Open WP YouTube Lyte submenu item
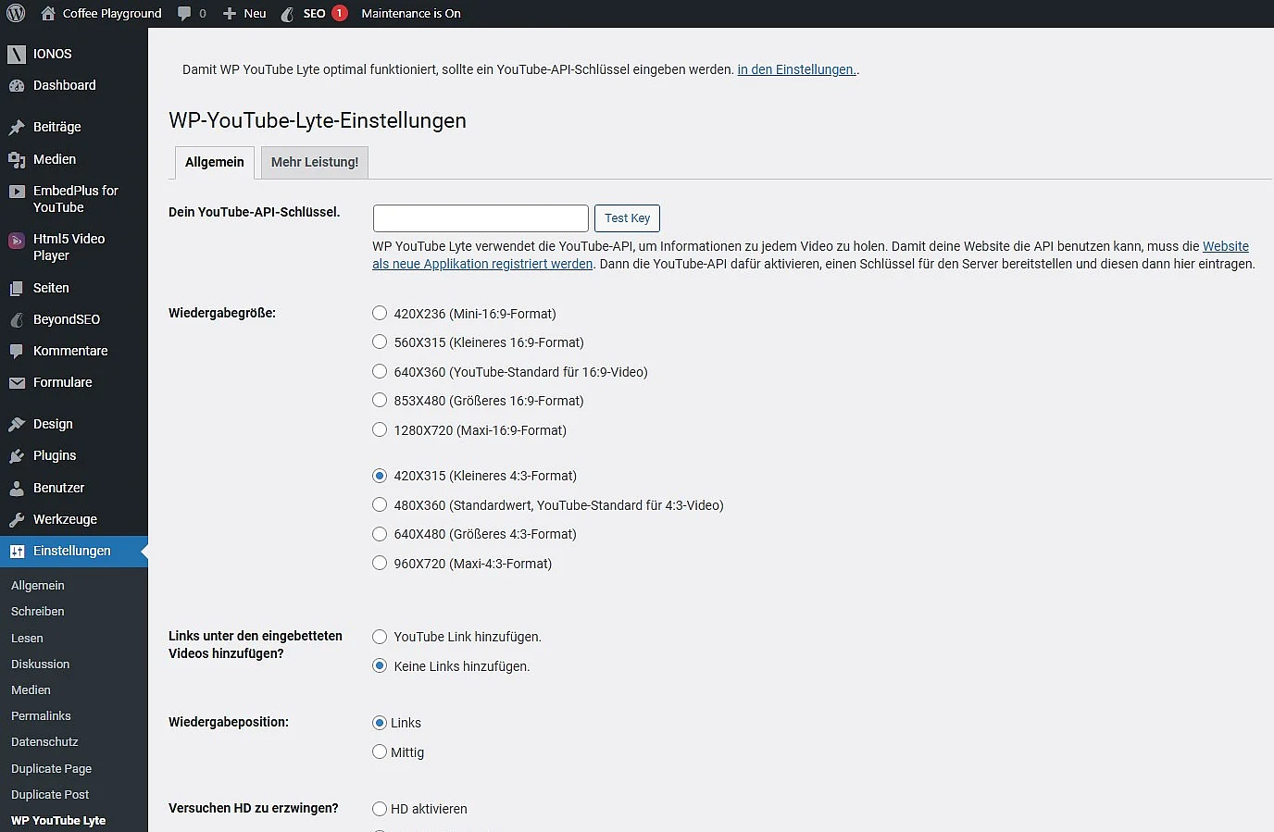 coord(58,821)
